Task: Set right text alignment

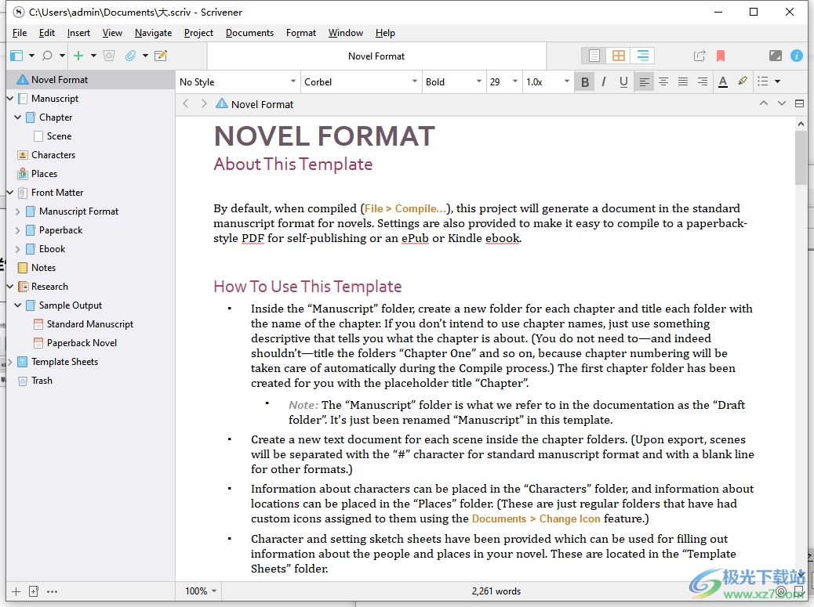Action: pyautogui.click(x=703, y=82)
